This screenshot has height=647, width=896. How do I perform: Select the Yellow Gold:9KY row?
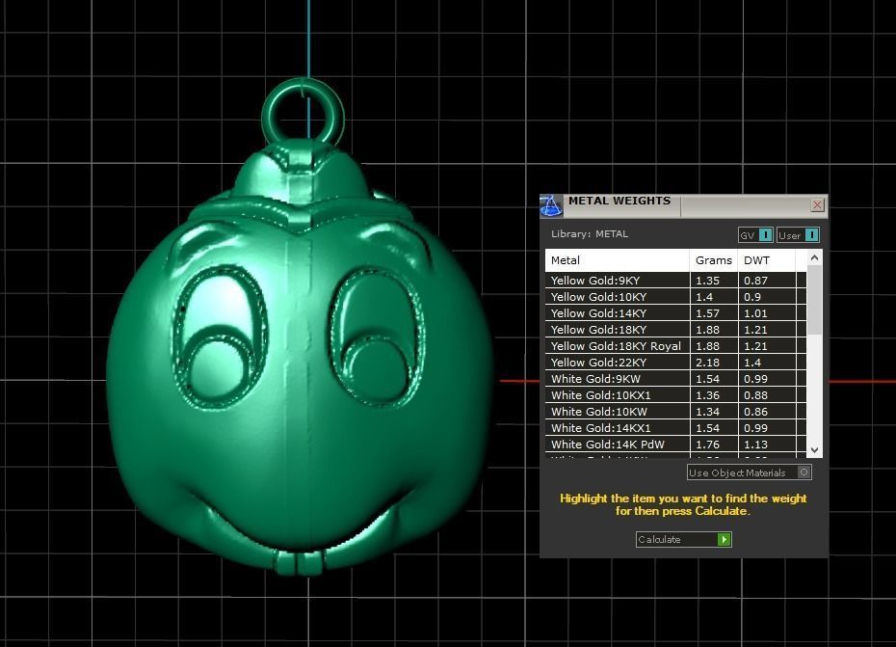click(617, 281)
